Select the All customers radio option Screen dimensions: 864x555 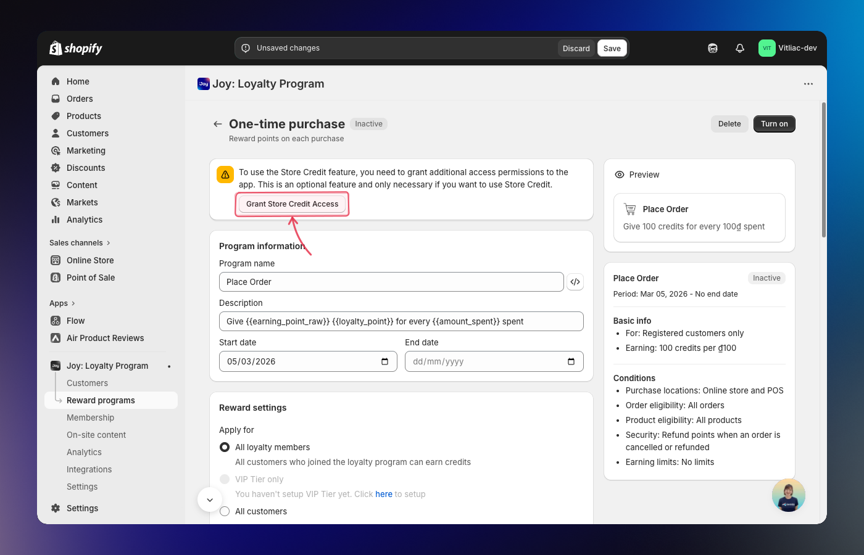(x=225, y=511)
